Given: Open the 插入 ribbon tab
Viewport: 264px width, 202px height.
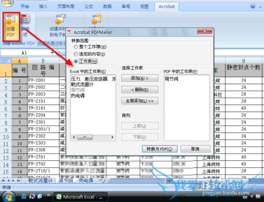Looking at the screenshot, I should pyautogui.click(x=43, y=7).
